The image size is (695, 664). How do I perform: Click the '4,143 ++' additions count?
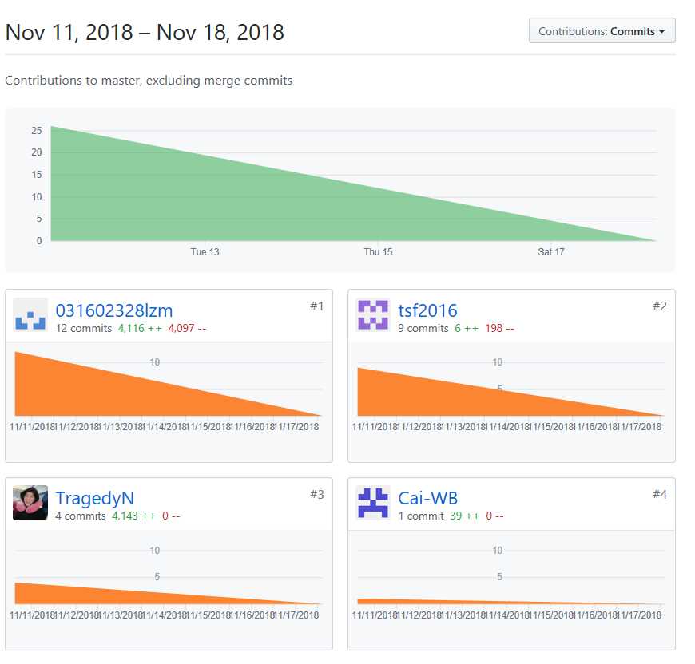(133, 516)
